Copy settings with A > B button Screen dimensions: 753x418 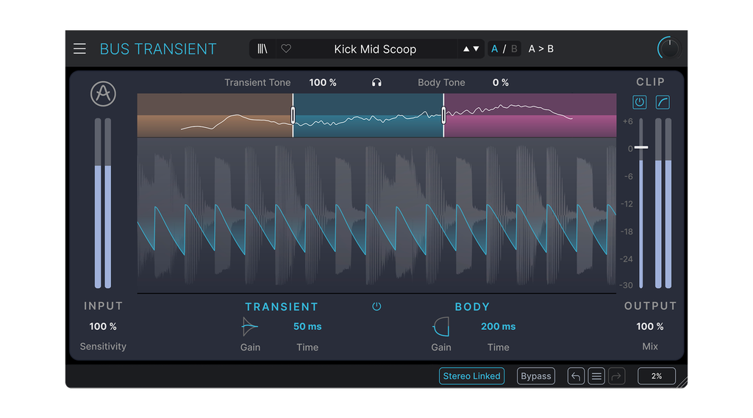click(x=540, y=49)
